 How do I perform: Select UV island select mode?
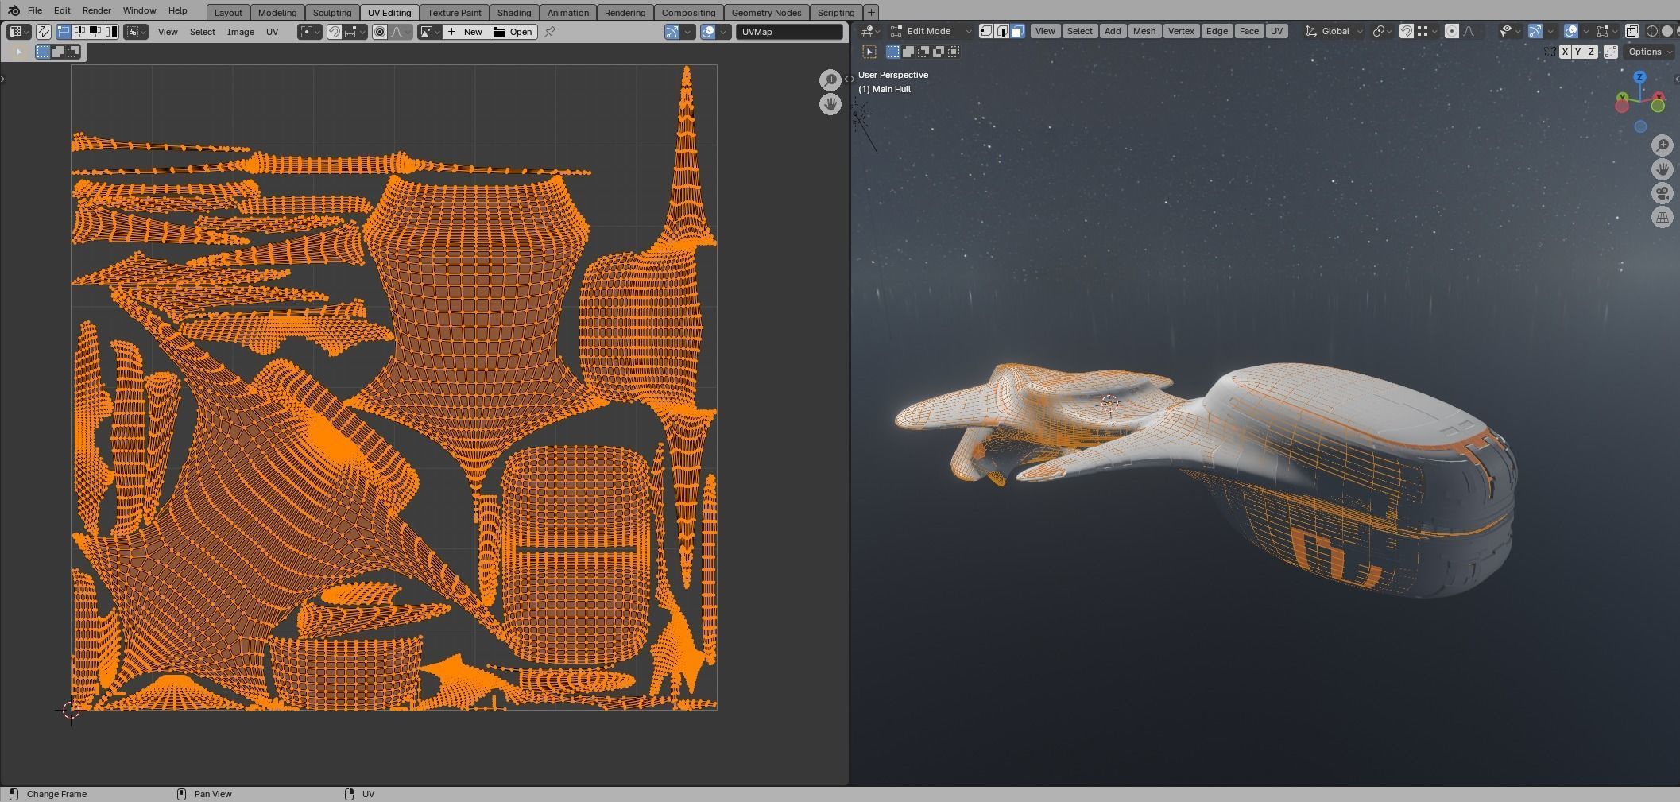pos(110,32)
